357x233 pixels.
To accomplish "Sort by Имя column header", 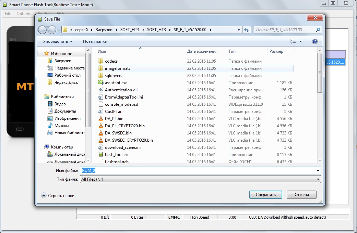I will (x=140, y=51).
